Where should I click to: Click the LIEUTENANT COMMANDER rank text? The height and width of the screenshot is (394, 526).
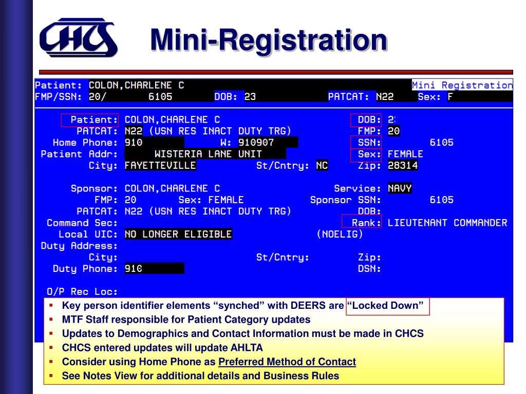coord(447,223)
